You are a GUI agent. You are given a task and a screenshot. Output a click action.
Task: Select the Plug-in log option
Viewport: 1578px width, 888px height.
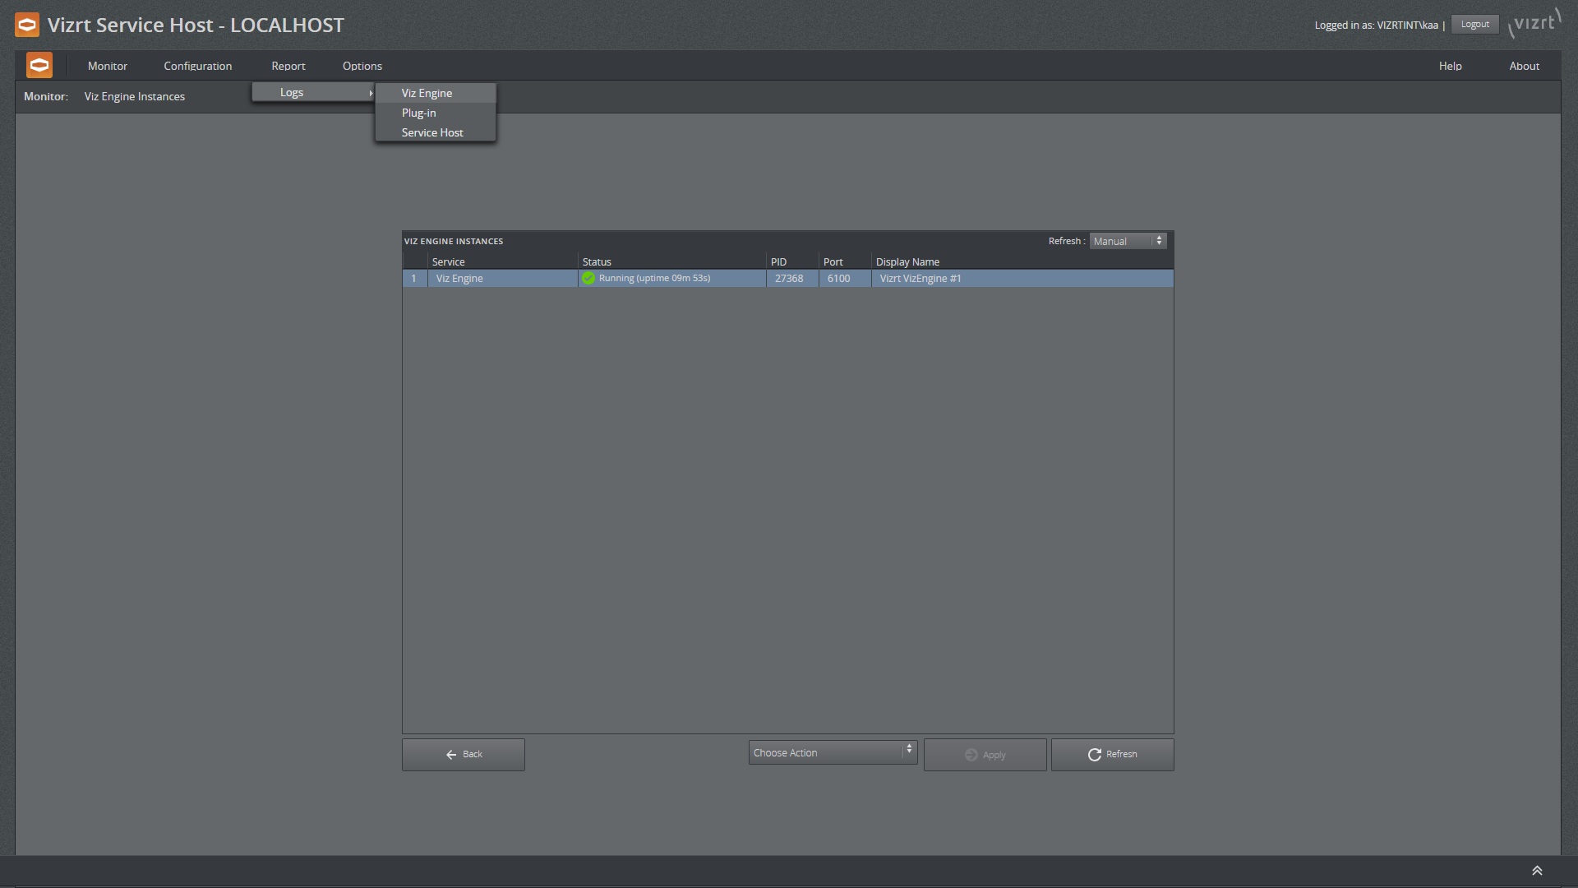coord(419,113)
